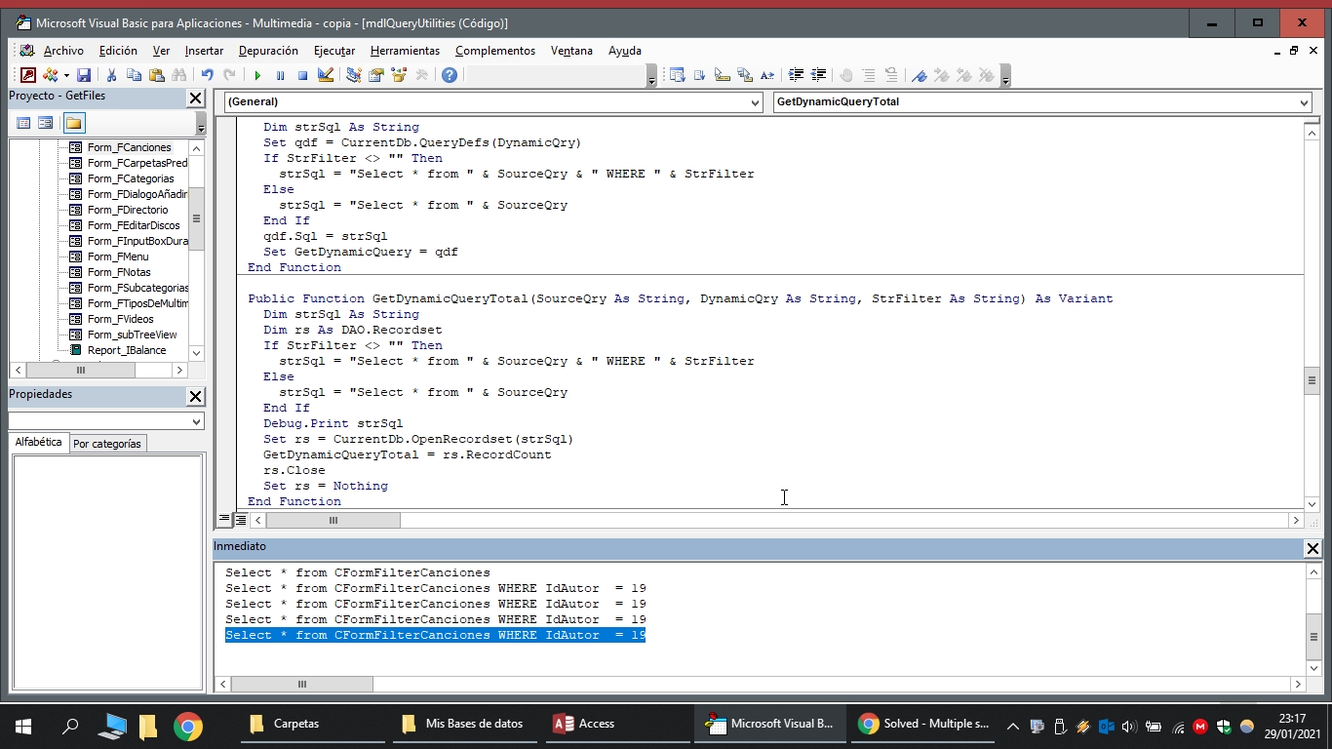1332x749 pixels.
Task: Click the Complete Word icon
Action: pyautogui.click(x=767, y=75)
